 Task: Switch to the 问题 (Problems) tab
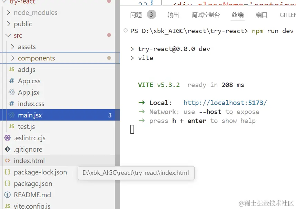click(x=136, y=15)
